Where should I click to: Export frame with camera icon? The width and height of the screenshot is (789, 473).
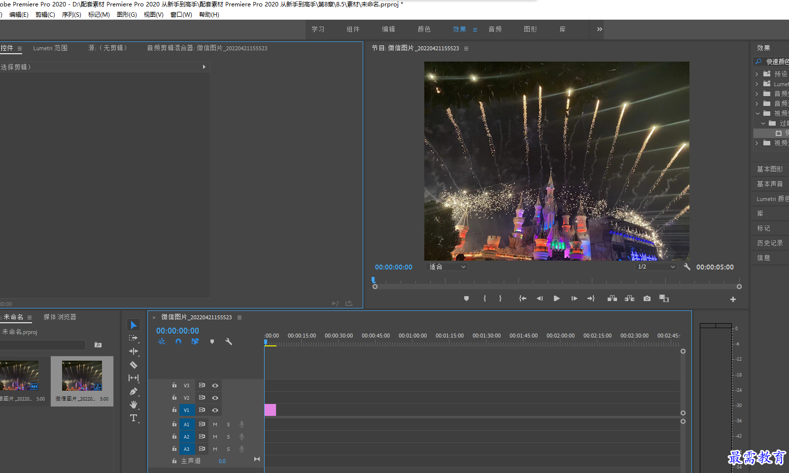pos(647,299)
